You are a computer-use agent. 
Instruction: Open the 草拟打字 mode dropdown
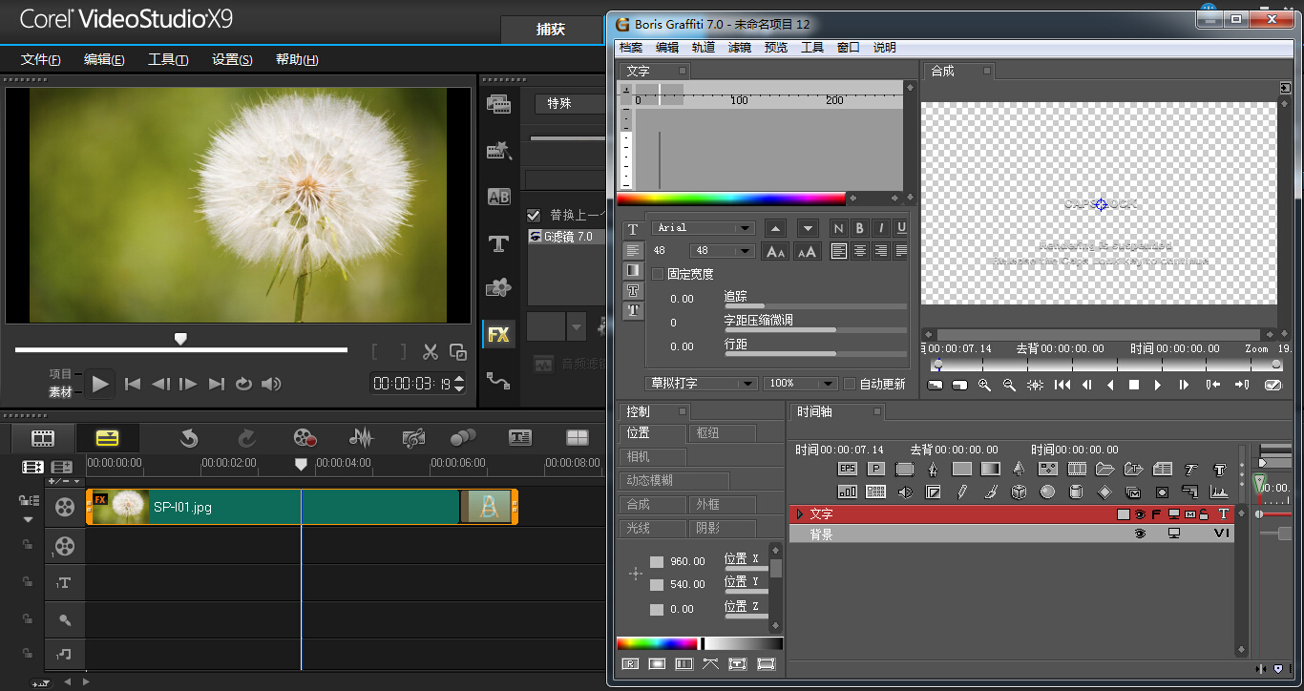(702, 383)
